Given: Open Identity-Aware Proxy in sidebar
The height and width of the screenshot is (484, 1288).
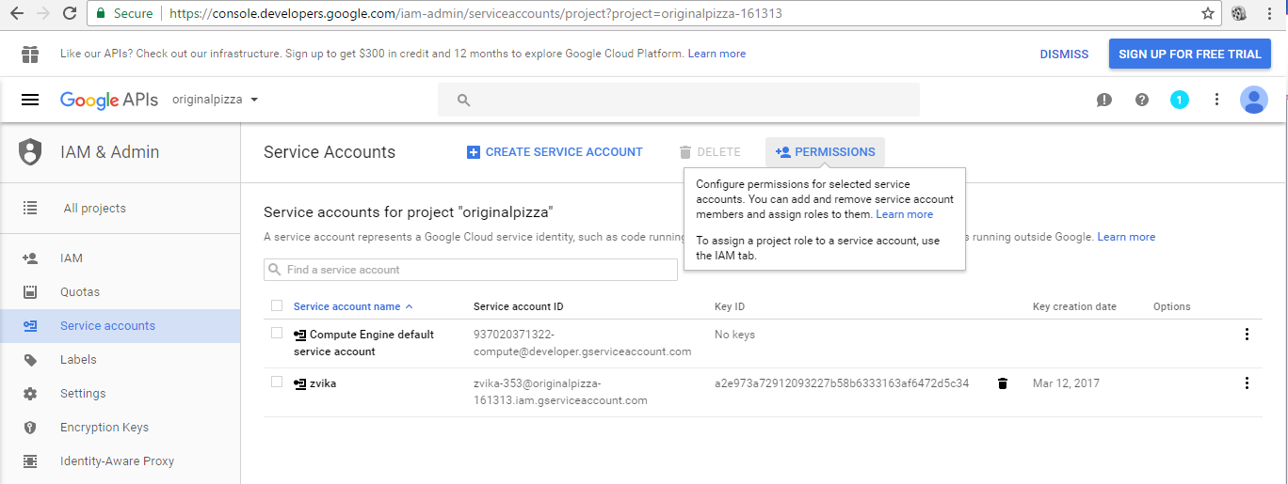Looking at the screenshot, I should pos(120,461).
